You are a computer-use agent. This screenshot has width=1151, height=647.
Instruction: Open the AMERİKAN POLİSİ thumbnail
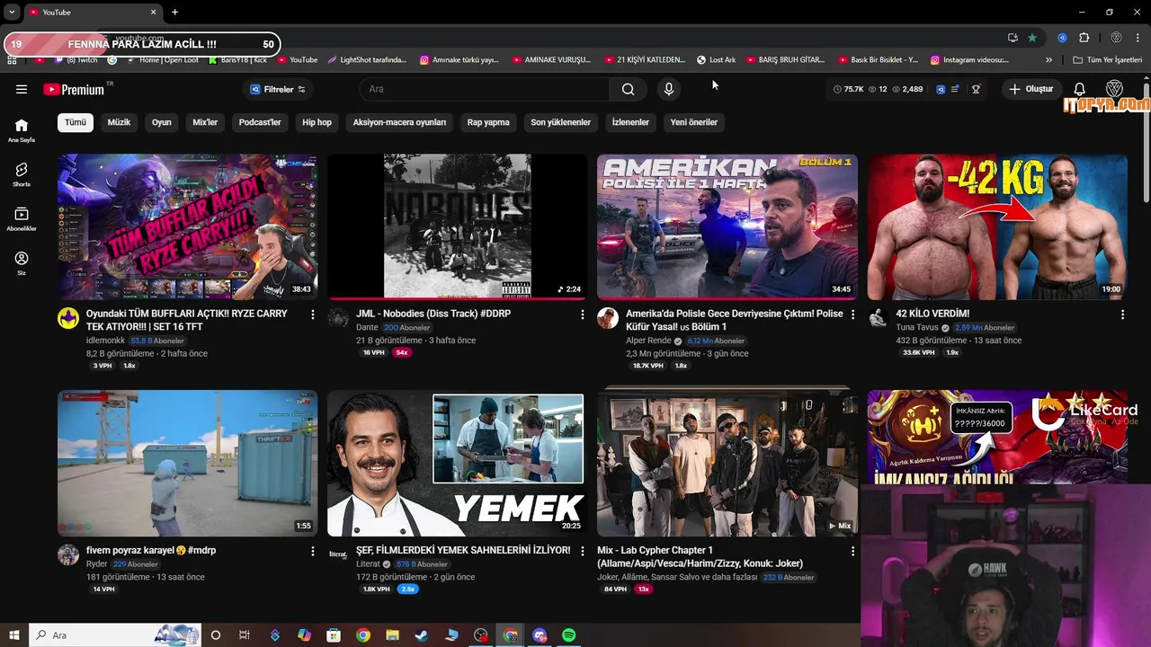coord(727,226)
